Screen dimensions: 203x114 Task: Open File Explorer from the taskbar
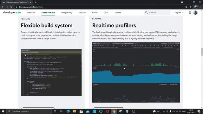coord(75,111)
